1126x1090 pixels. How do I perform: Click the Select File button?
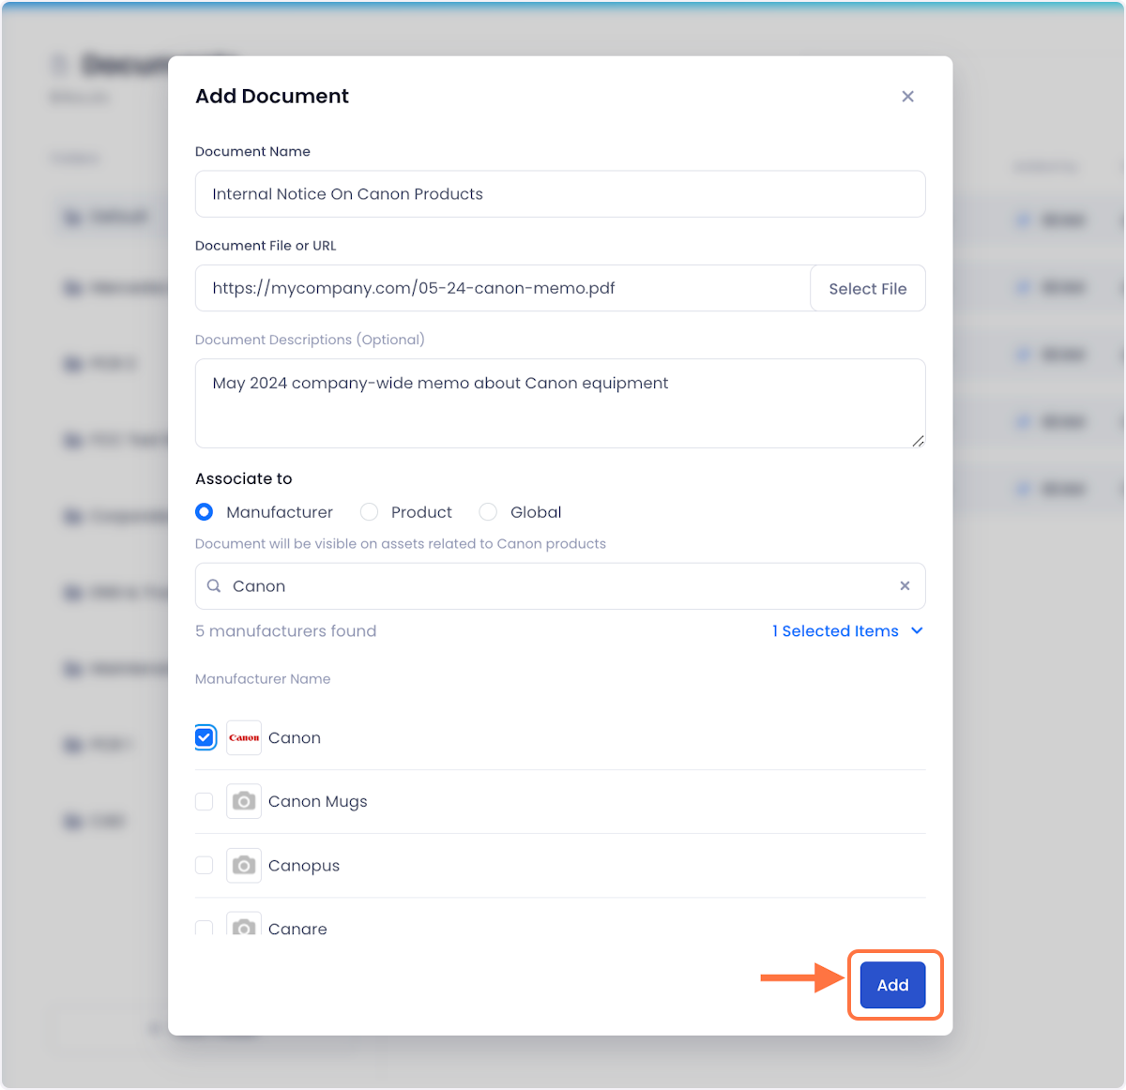point(868,288)
